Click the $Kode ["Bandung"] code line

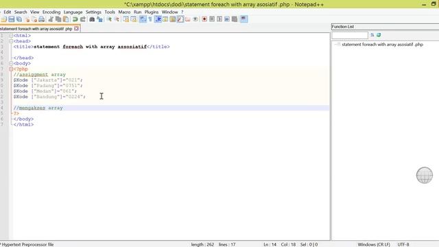pos(49,97)
